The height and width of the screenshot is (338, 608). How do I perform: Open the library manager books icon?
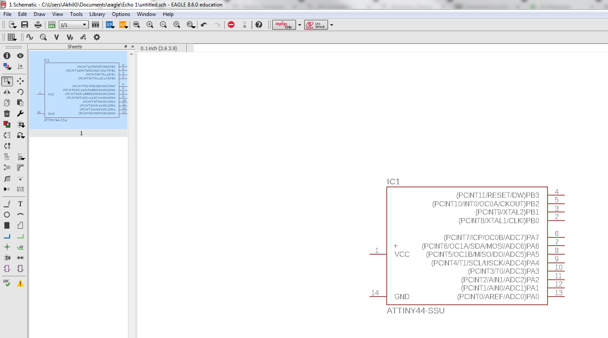[95, 25]
